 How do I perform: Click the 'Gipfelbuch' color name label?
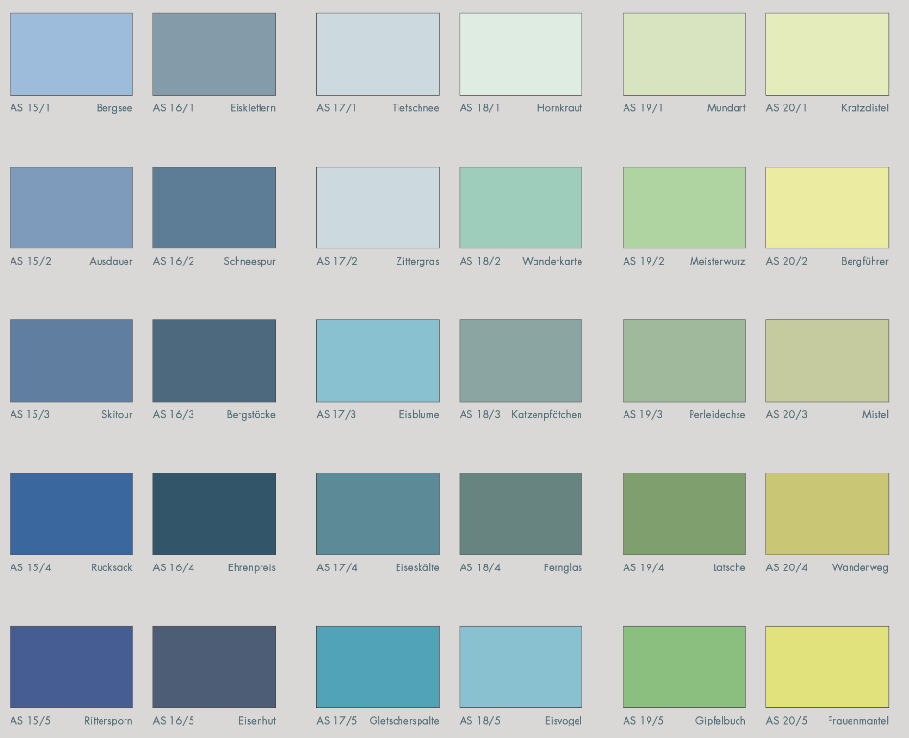click(720, 721)
